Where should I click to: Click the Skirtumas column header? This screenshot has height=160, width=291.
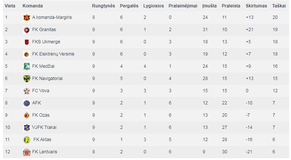(x=256, y=6)
